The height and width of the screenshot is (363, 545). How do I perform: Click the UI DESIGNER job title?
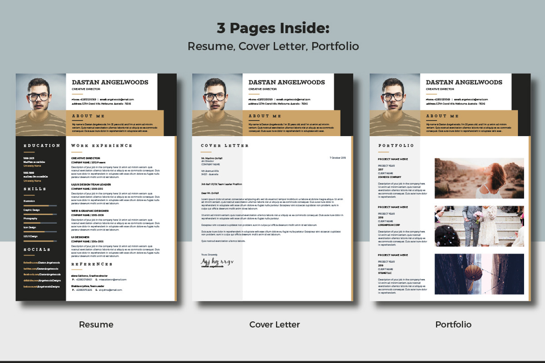coord(80,237)
